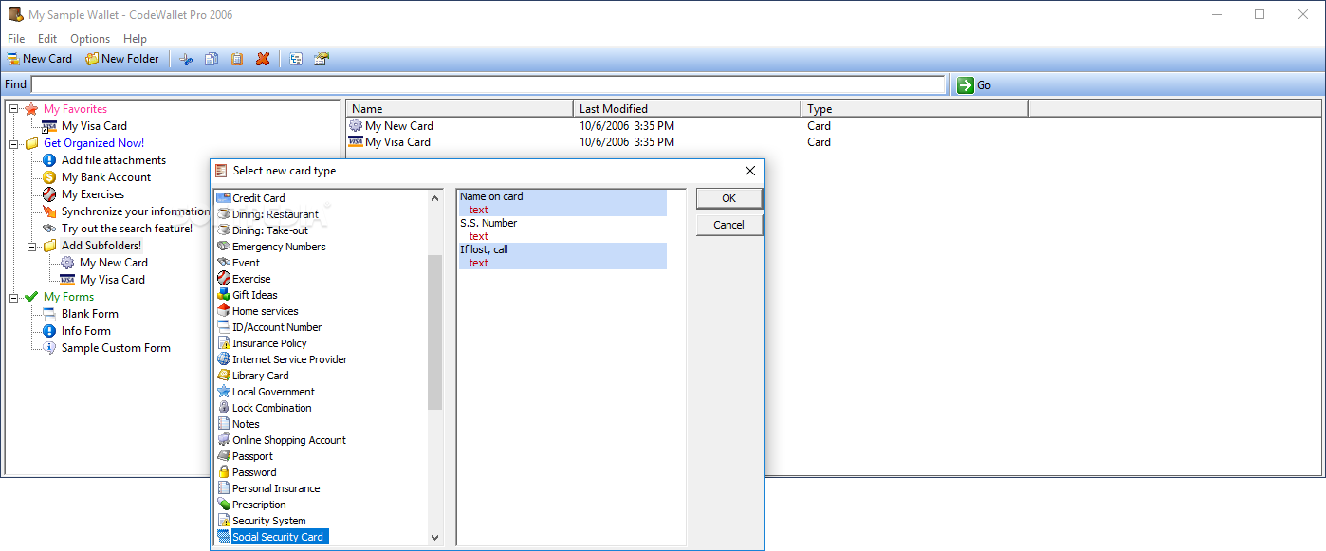Screen dimensions: 1326x551
Task: Select Insurance Policy card type
Action: pyautogui.click(x=269, y=343)
